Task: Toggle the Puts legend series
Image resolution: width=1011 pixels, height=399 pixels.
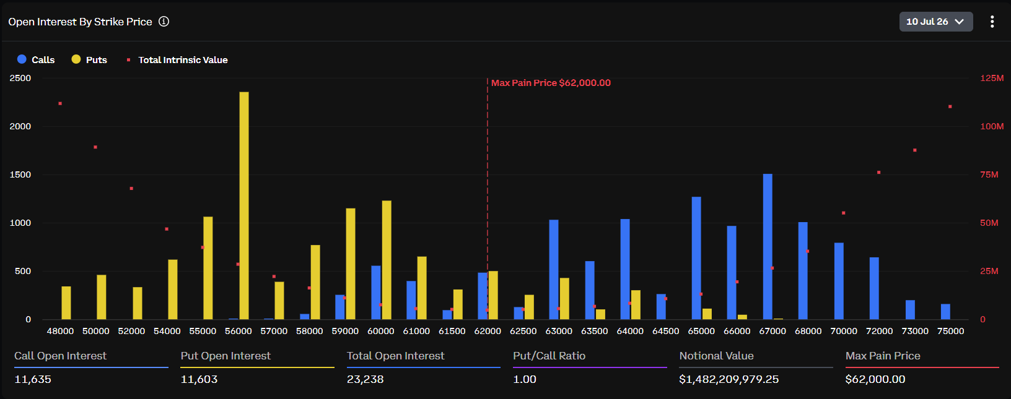Action: click(x=89, y=59)
